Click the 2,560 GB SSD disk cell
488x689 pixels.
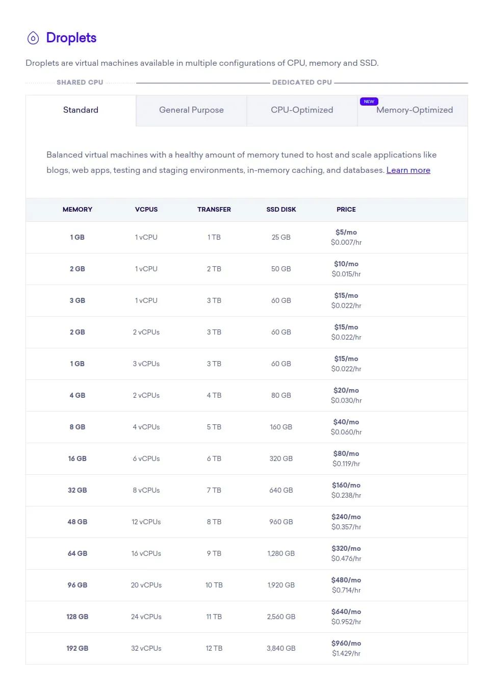coord(281,617)
